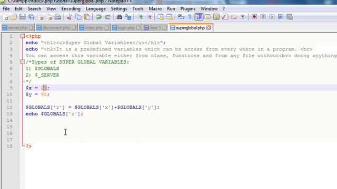This screenshot has height=189, width=337.
Task: Collapse the comment fold marker on line 5
Action: tap(23, 62)
